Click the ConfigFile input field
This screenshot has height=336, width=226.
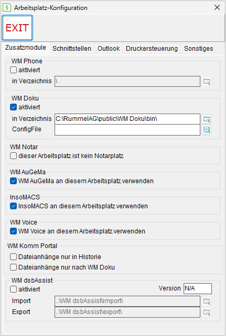(x=127, y=130)
